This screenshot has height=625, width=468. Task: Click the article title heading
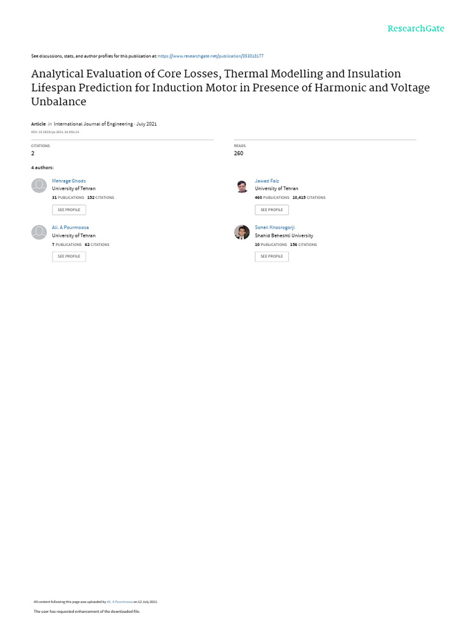(x=230, y=88)
